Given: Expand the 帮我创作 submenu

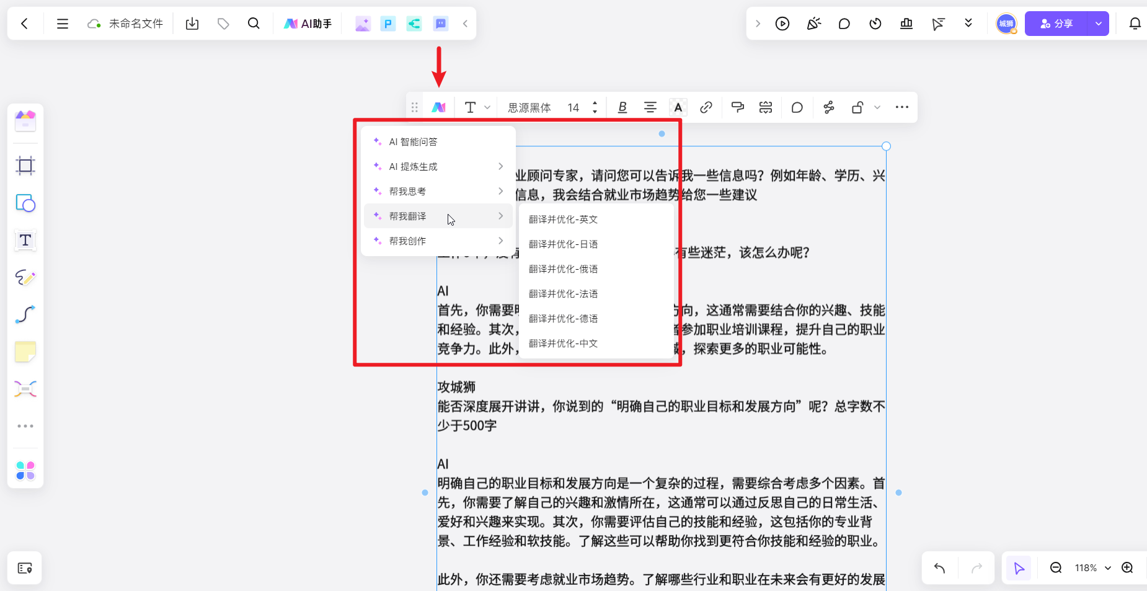Looking at the screenshot, I should pos(438,241).
